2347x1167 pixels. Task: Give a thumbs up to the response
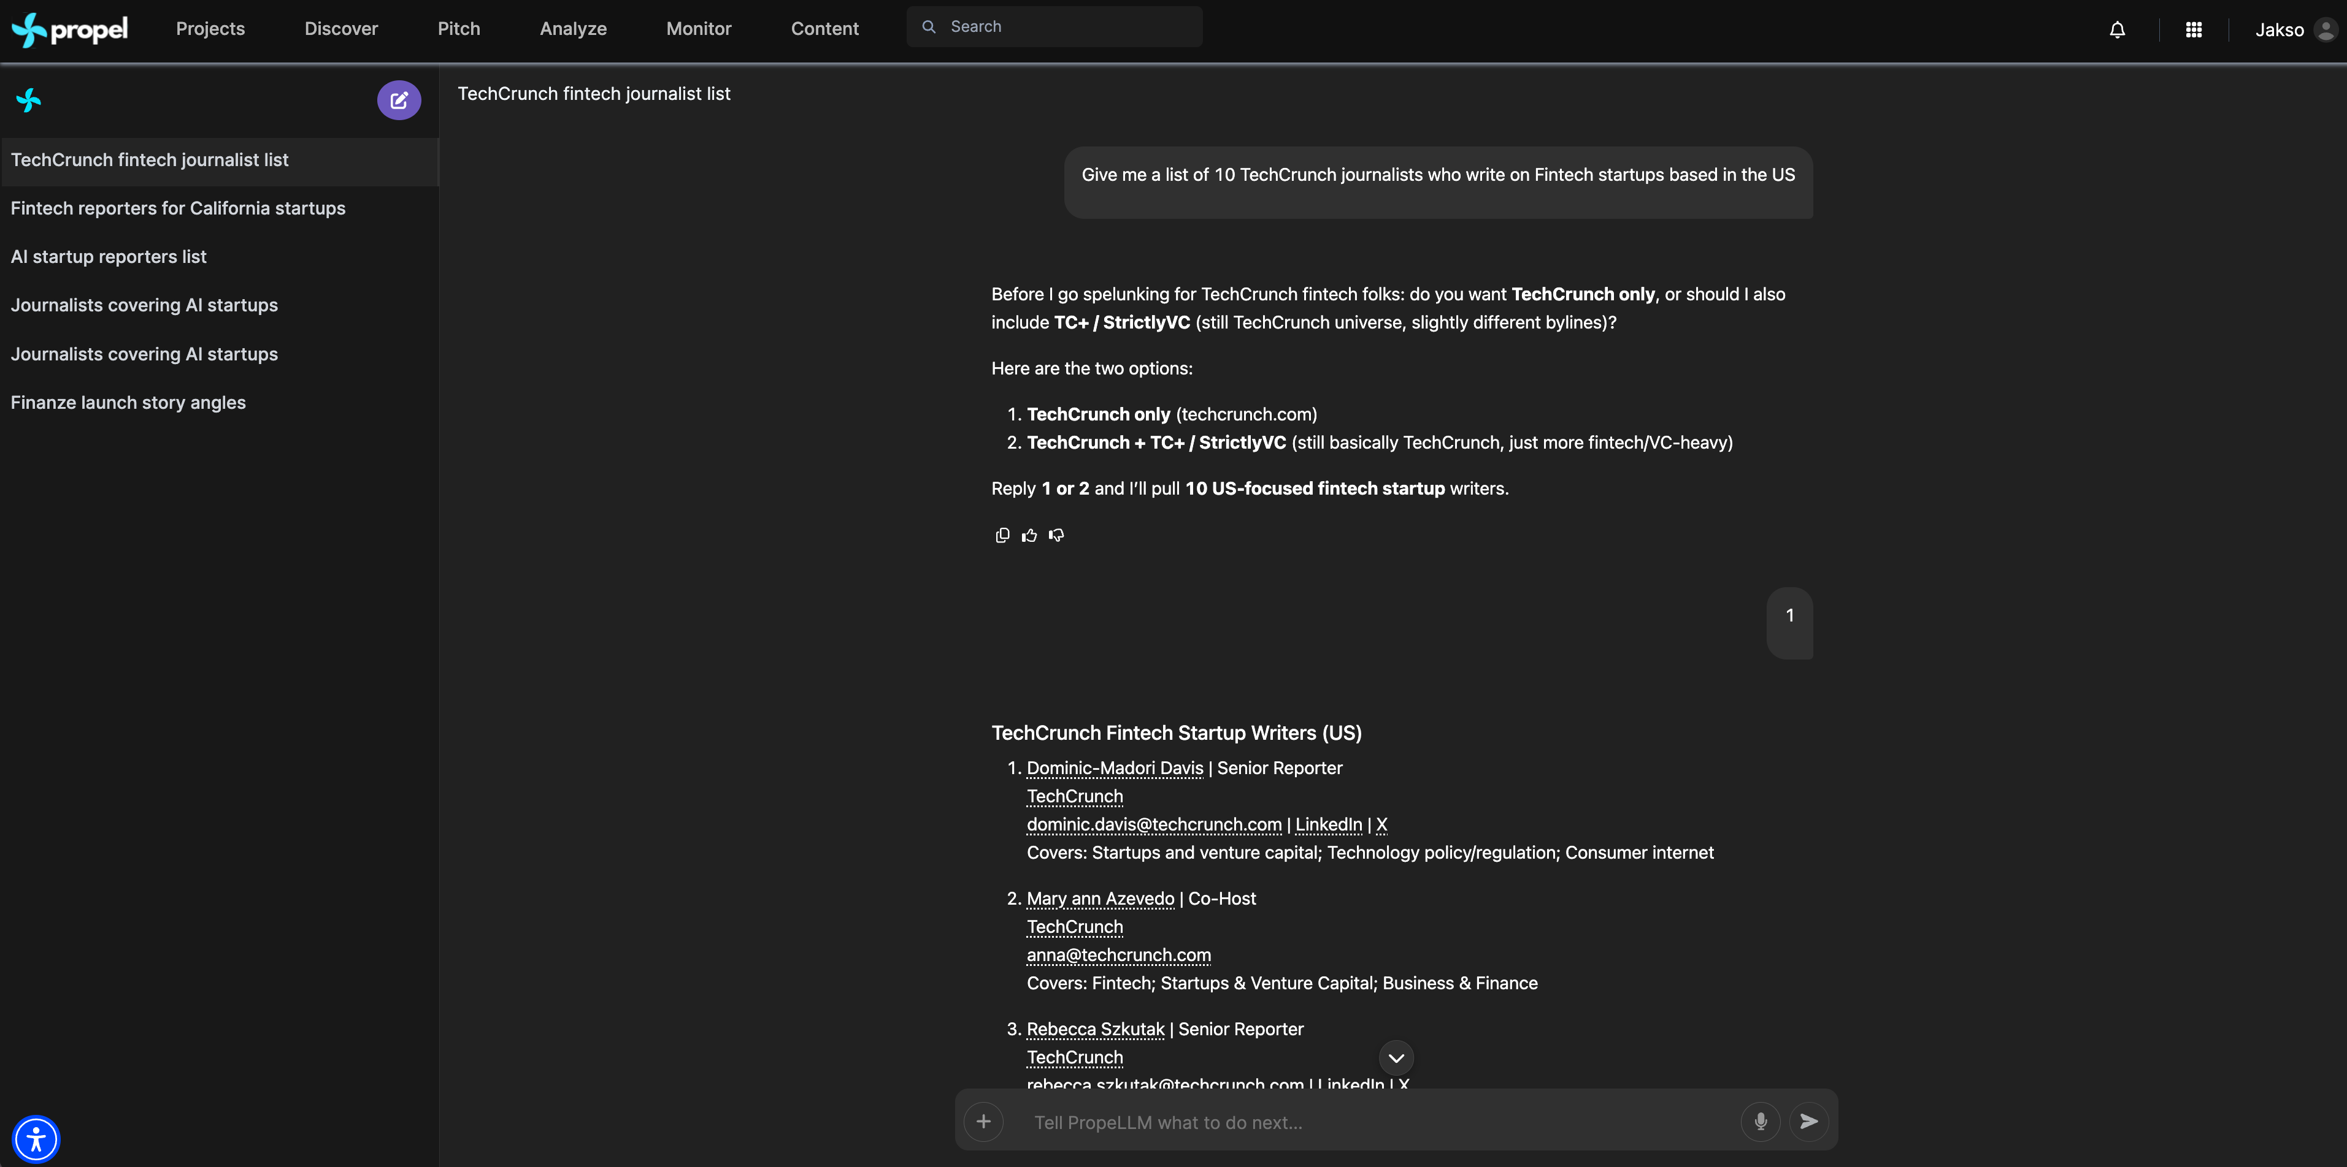[1029, 535]
